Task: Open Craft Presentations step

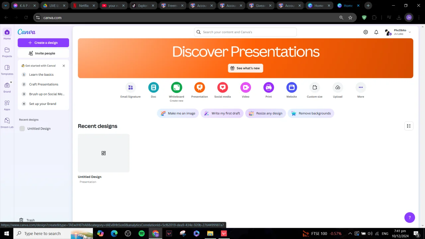Action: (x=43, y=84)
